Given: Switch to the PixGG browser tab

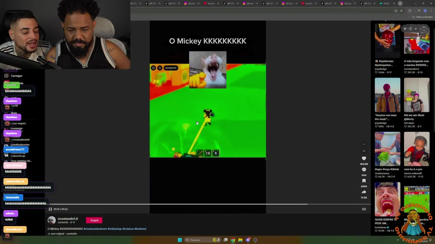Looking at the screenshot, I should [386, 3].
